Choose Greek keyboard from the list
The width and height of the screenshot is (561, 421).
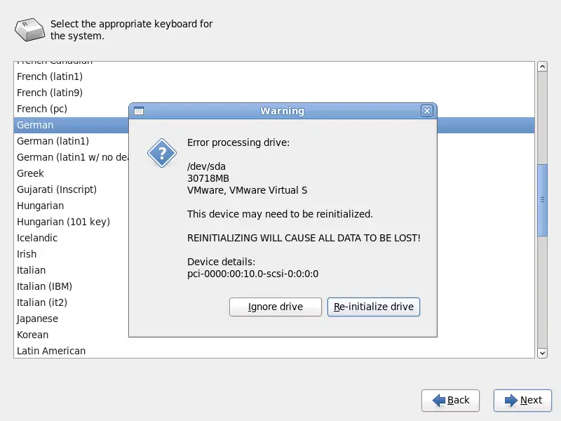[x=30, y=173]
